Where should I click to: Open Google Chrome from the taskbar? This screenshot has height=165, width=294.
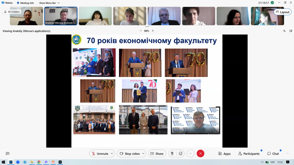(39, 162)
